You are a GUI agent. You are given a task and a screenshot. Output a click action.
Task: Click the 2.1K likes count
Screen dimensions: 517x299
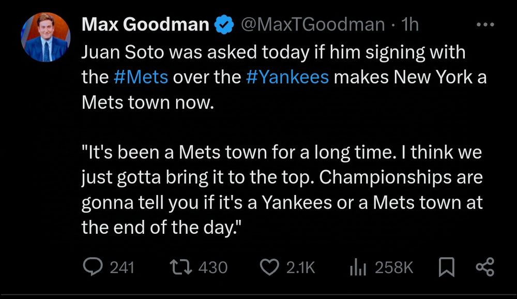click(300, 267)
